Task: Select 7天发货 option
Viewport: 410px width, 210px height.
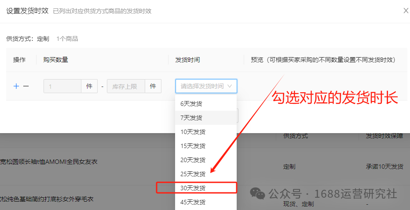Action: (206, 118)
